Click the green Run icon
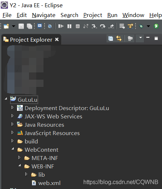 (156, 26)
